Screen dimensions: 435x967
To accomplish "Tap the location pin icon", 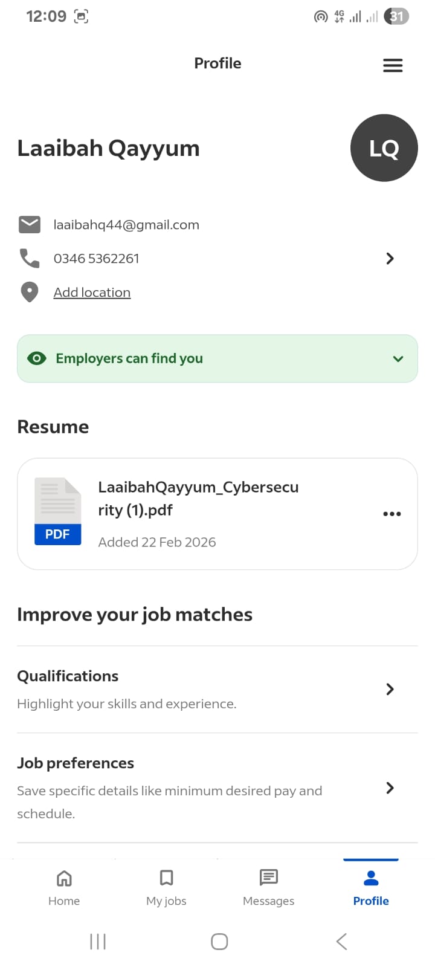I will click(x=30, y=293).
